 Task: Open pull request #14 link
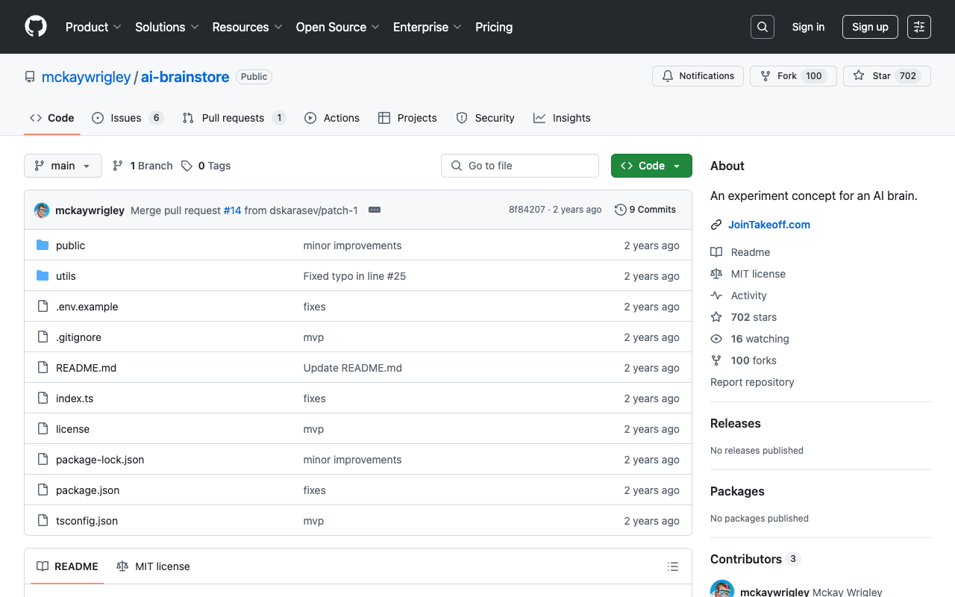tap(233, 210)
